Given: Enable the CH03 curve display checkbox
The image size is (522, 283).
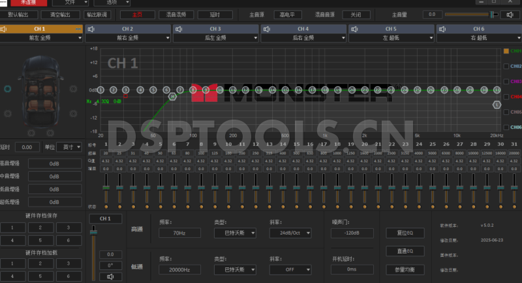Looking at the screenshot, I should pos(506,82).
